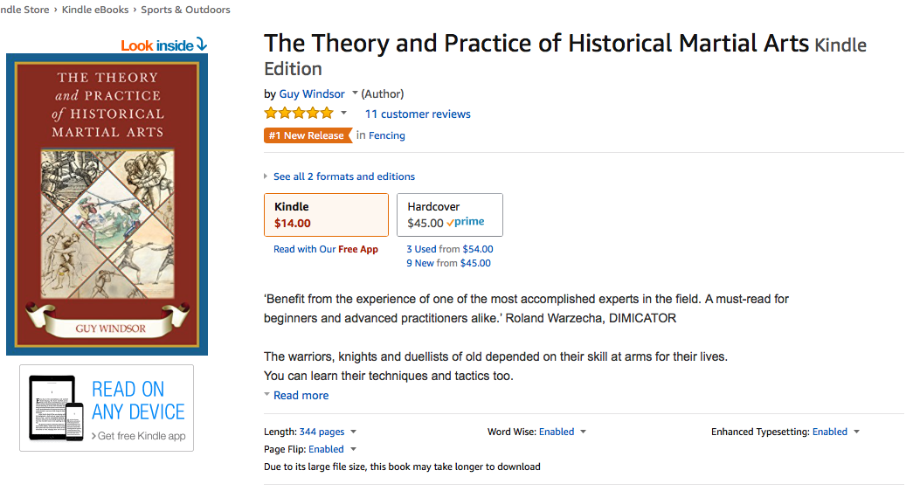Click the #1 New Release badge
Viewport: 920px width, 491px height.
[x=307, y=135]
